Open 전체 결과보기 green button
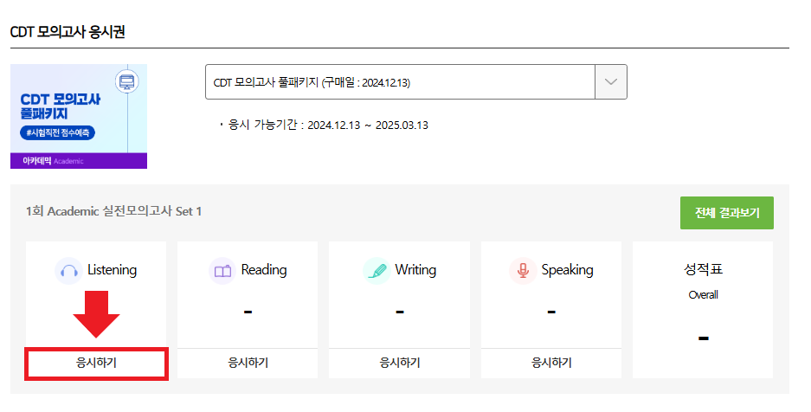 [x=727, y=212]
